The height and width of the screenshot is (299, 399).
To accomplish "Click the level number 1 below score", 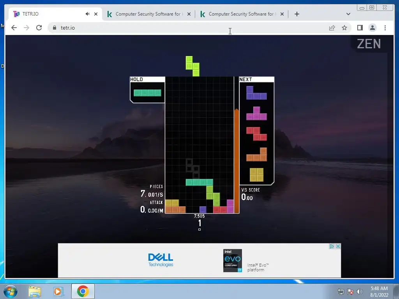I will coord(200,223).
